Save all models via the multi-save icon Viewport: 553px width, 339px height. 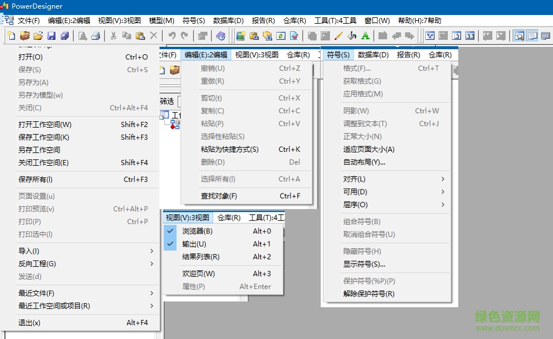(66, 35)
